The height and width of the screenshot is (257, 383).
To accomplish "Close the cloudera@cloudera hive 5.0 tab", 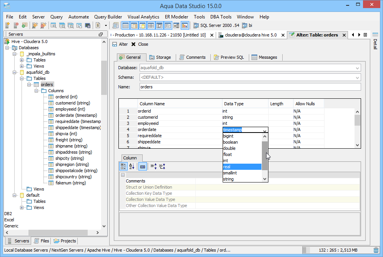I will [283, 35].
